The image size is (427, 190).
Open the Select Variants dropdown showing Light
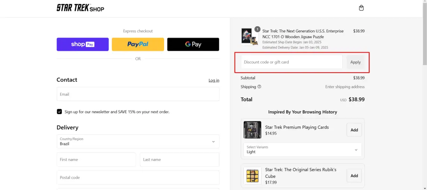click(302, 150)
